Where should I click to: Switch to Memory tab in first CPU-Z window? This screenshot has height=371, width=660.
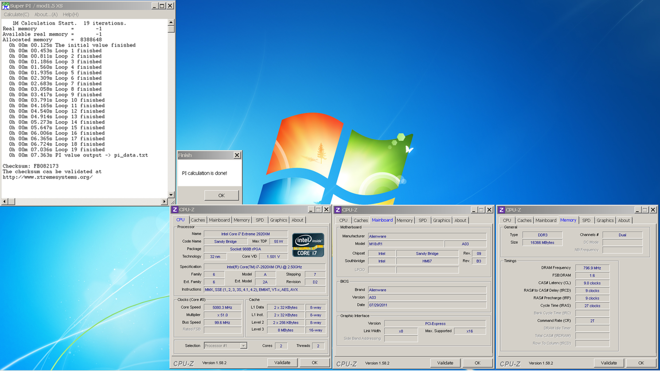(242, 220)
